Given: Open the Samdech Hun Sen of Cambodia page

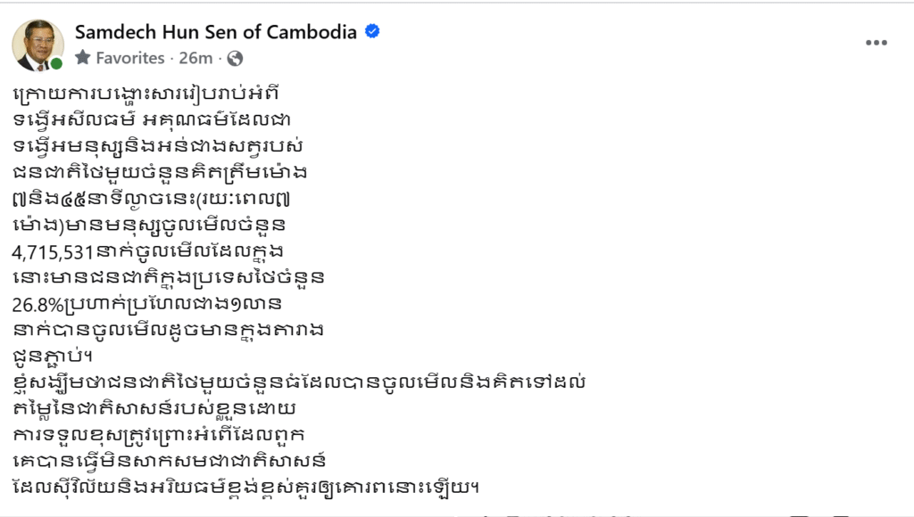Looking at the screenshot, I should [215, 32].
